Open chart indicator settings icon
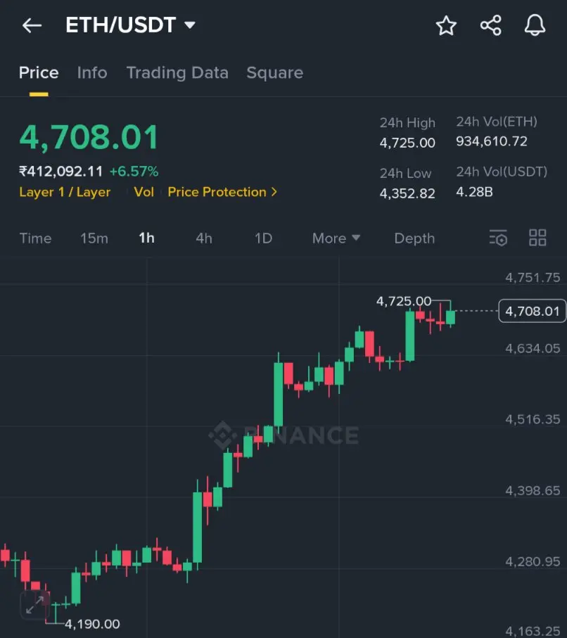 point(498,238)
